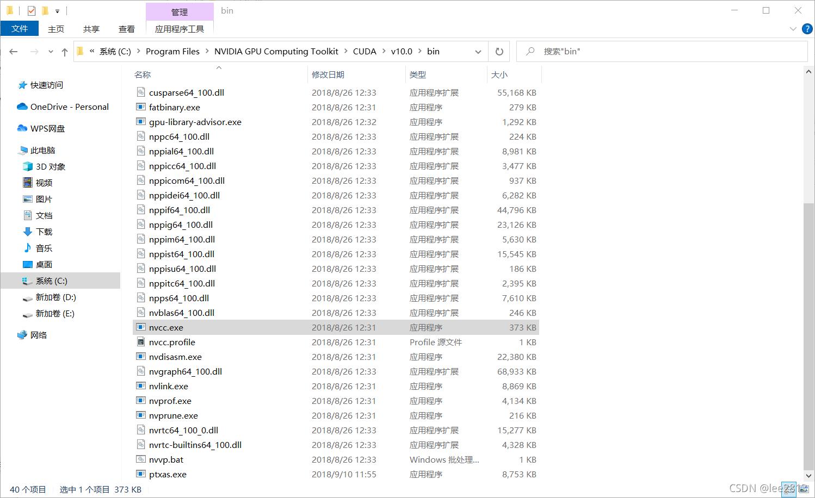This screenshot has width=815, height=498.
Task: Click the nvvp.bat batch file icon
Action: pos(141,459)
